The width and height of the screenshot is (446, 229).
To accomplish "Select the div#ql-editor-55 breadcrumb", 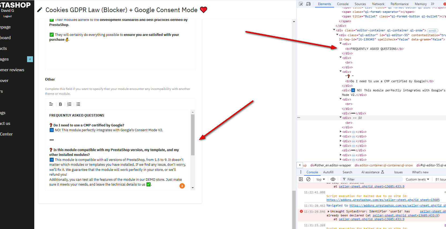I will click(431, 165).
